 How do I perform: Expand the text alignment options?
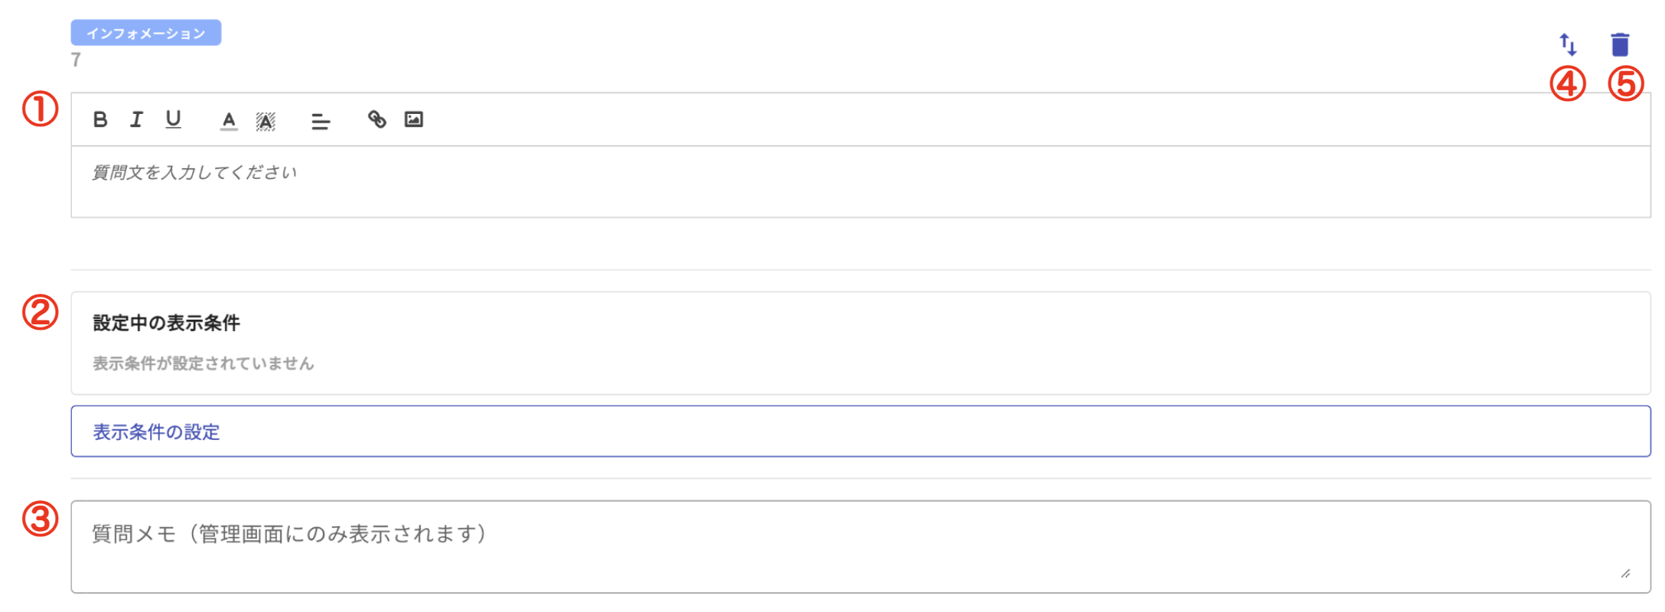321,121
